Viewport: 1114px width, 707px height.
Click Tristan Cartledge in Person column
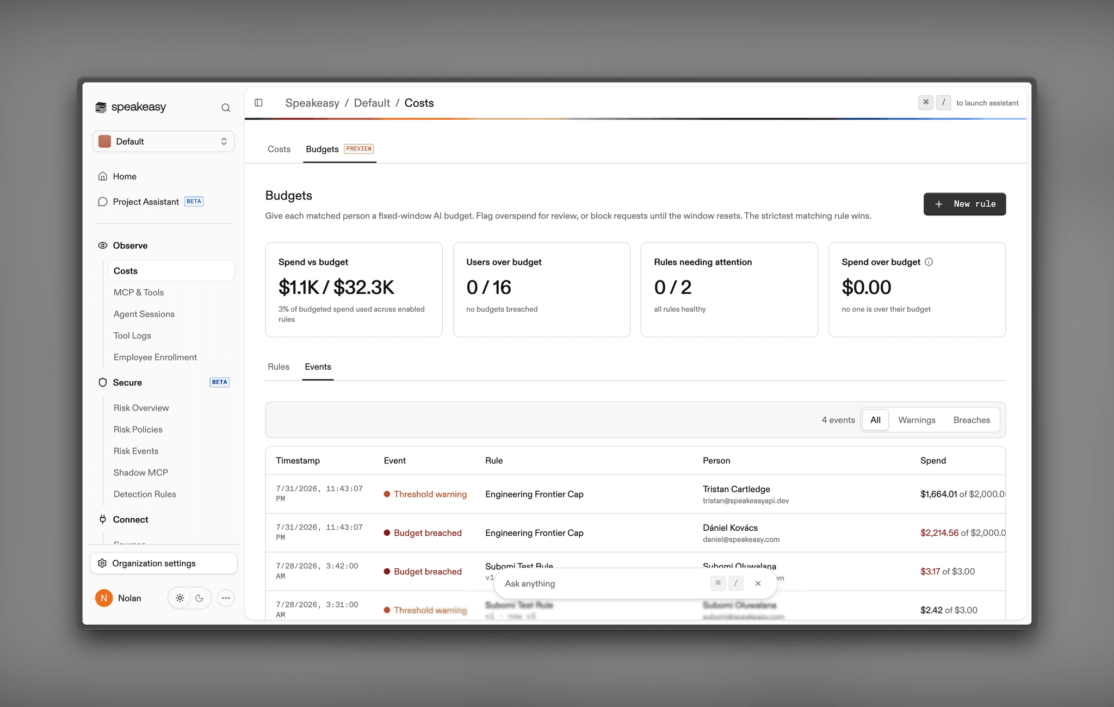737,489
